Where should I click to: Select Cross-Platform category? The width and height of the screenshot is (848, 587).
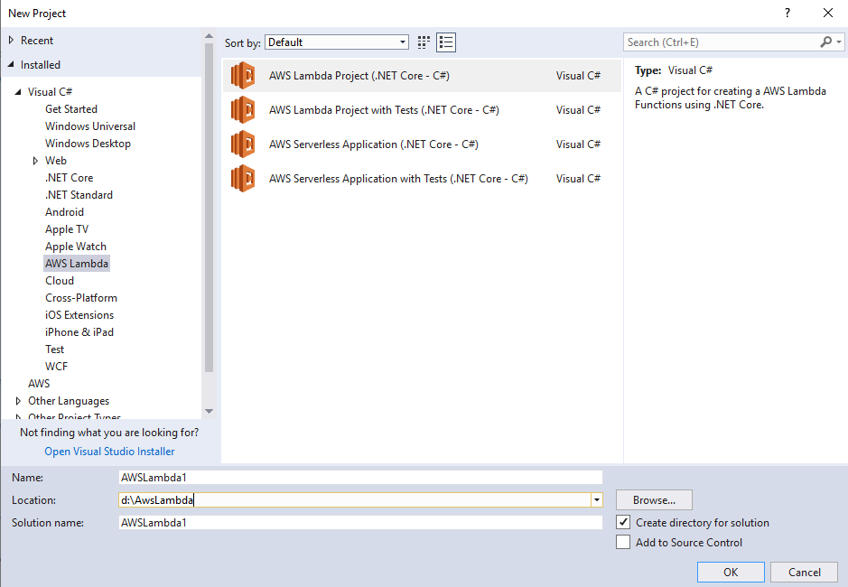[x=81, y=298]
